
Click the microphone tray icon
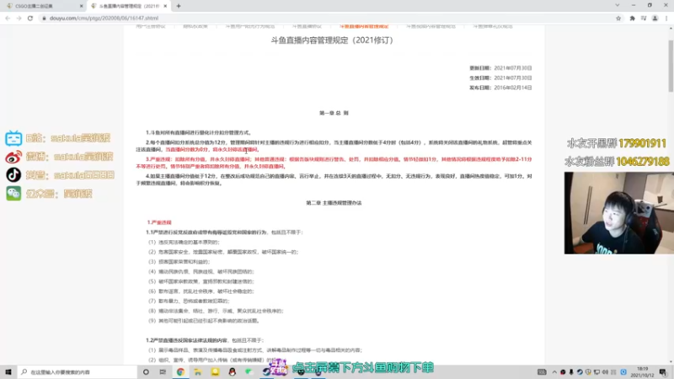click(571, 372)
